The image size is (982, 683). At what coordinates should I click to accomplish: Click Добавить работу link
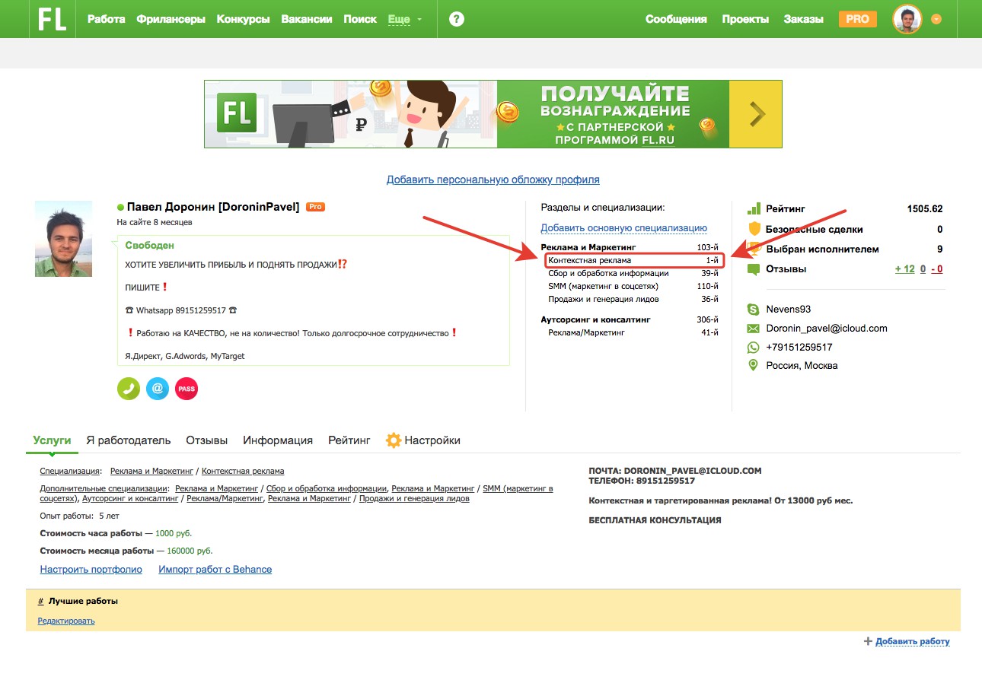[913, 641]
